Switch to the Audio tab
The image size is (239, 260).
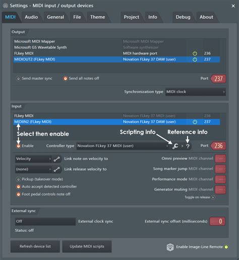(x=31, y=17)
